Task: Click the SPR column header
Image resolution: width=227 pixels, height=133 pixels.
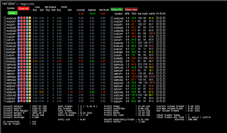Action: (x=127, y=13)
